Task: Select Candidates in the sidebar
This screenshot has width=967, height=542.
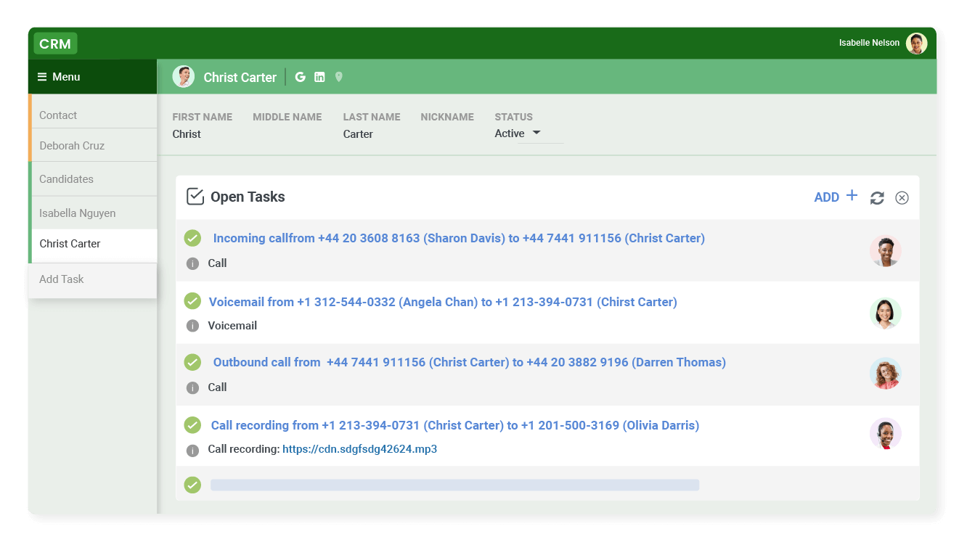Action: coord(66,178)
